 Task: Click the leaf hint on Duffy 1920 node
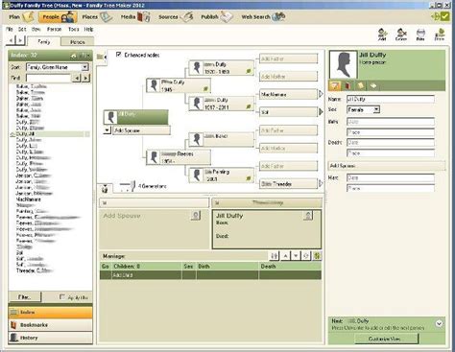point(249,71)
